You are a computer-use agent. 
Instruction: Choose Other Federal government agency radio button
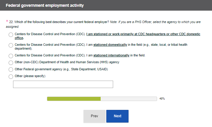tap(11, 70)
